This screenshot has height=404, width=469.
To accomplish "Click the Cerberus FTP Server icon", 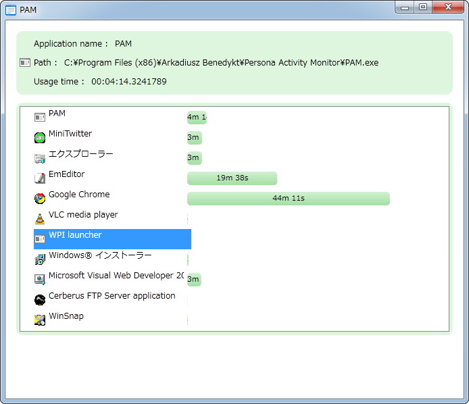I will tap(40, 300).
